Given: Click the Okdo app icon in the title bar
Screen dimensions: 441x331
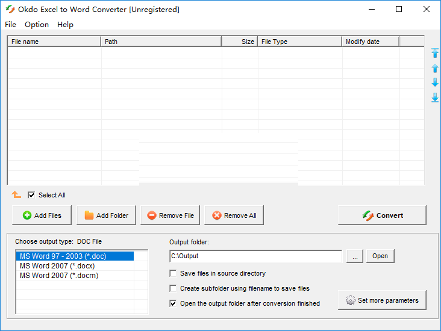Looking at the screenshot, I should 10,9.
